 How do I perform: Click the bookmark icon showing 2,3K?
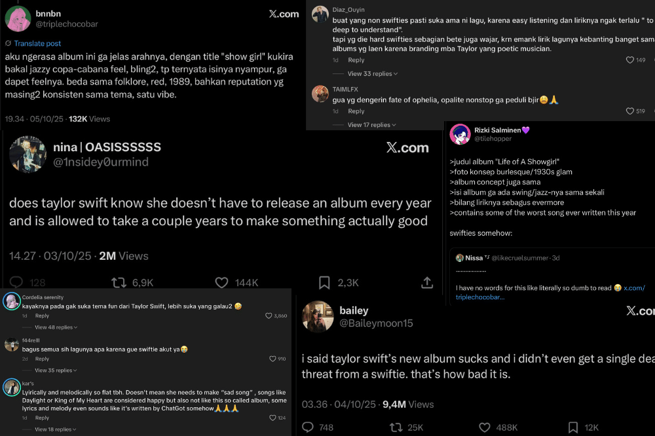[x=325, y=282]
